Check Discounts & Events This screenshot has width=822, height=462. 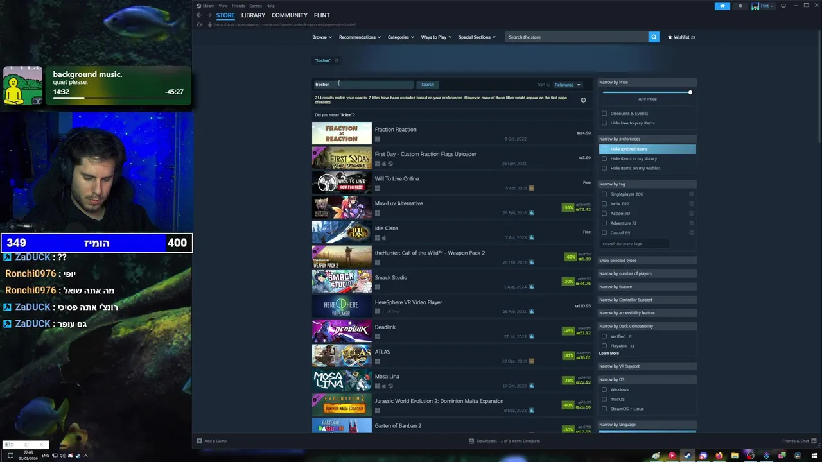click(604, 114)
